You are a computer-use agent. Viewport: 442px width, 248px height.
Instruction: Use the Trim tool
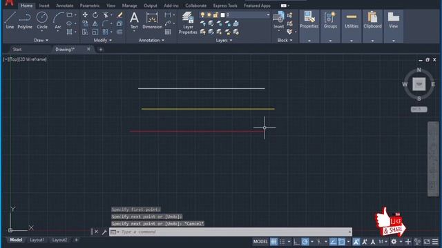point(106,15)
